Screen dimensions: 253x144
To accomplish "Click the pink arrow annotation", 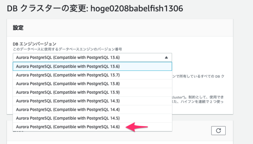I will click(137, 127).
